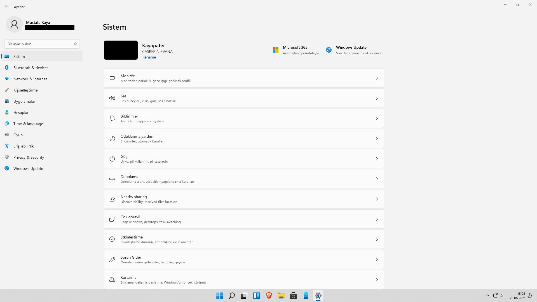This screenshot has height=302, width=537.
Task: Open Widgets from the taskbar
Action: (257, 296)
